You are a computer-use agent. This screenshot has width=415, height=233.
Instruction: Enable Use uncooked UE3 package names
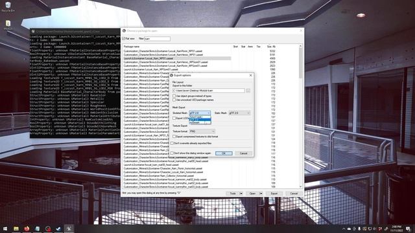click(174, 100)
